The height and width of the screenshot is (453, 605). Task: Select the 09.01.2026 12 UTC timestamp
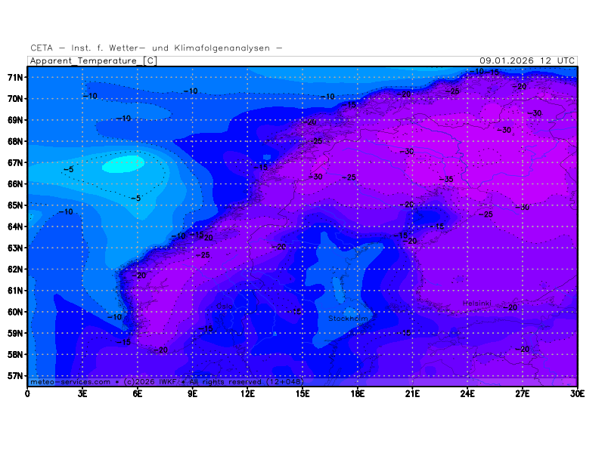click(527, 60)
